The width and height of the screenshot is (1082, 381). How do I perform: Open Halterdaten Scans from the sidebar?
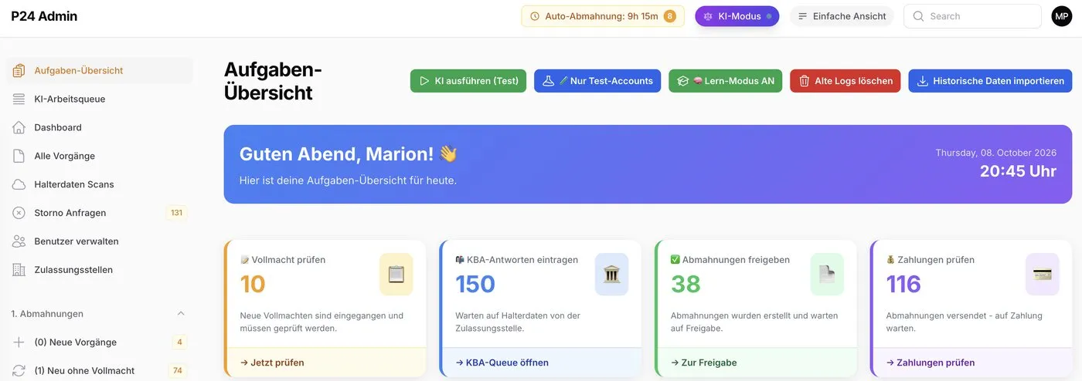[x=99, y=184]
